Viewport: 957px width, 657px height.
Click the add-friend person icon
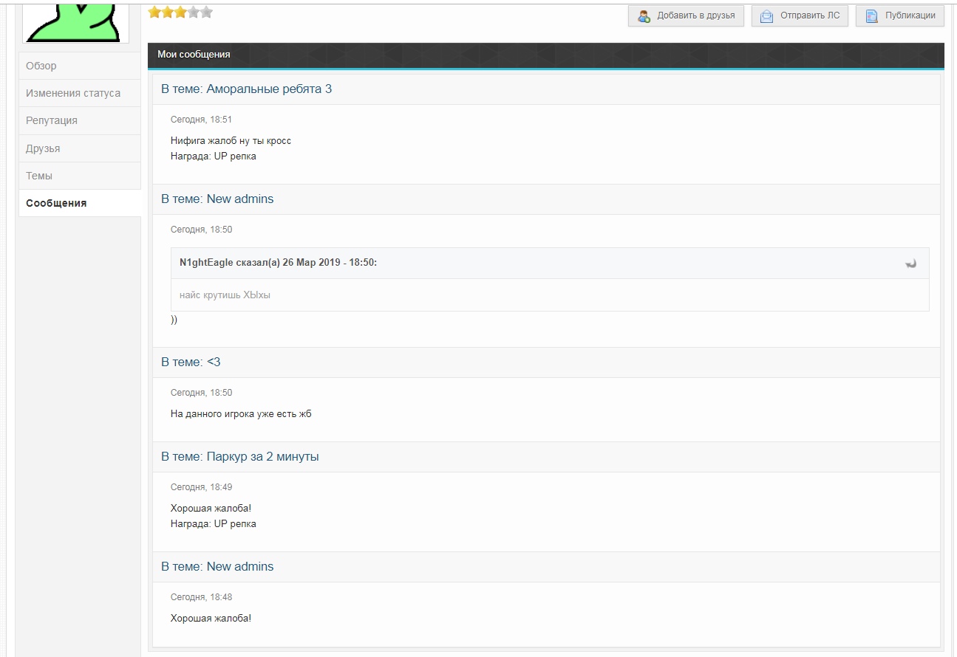pos(644,16)
